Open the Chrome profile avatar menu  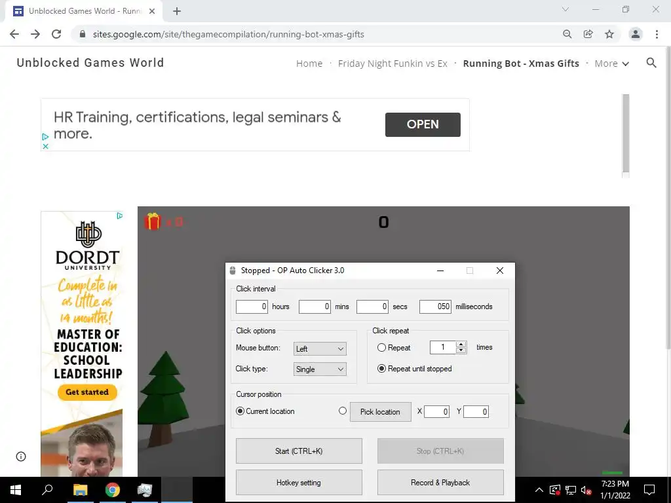point(636,34)
